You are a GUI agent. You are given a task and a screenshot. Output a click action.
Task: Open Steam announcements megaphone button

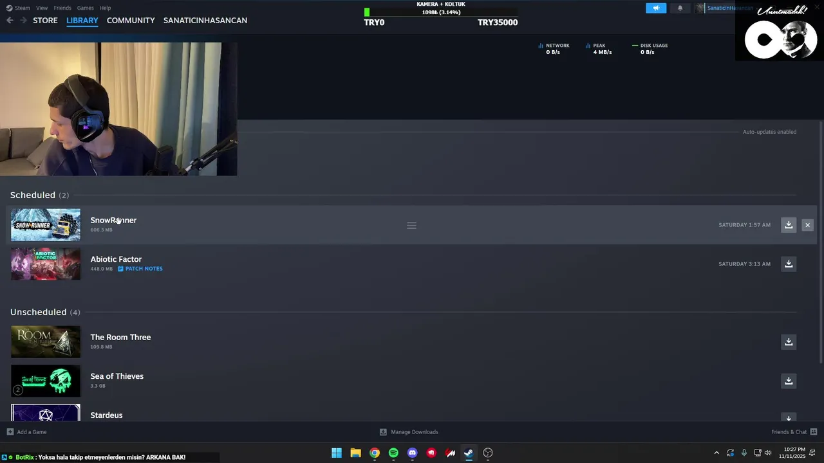tap(656, 8)
